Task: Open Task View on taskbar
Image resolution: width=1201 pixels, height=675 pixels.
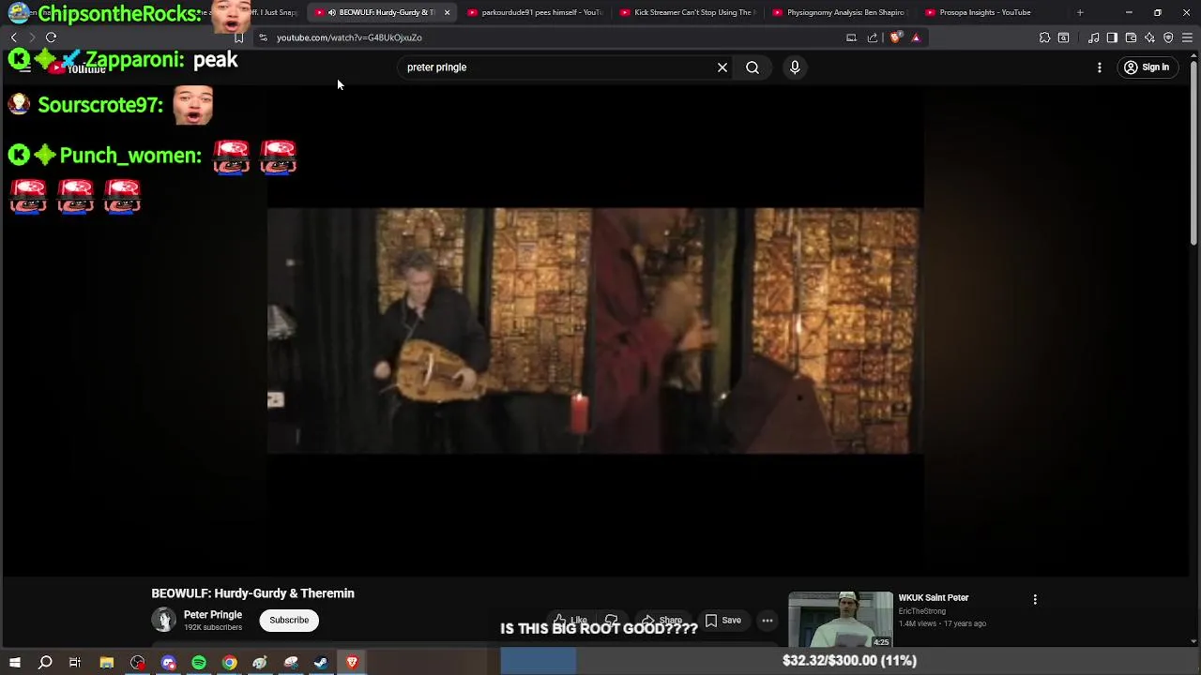Action: [x=75, y=663]
